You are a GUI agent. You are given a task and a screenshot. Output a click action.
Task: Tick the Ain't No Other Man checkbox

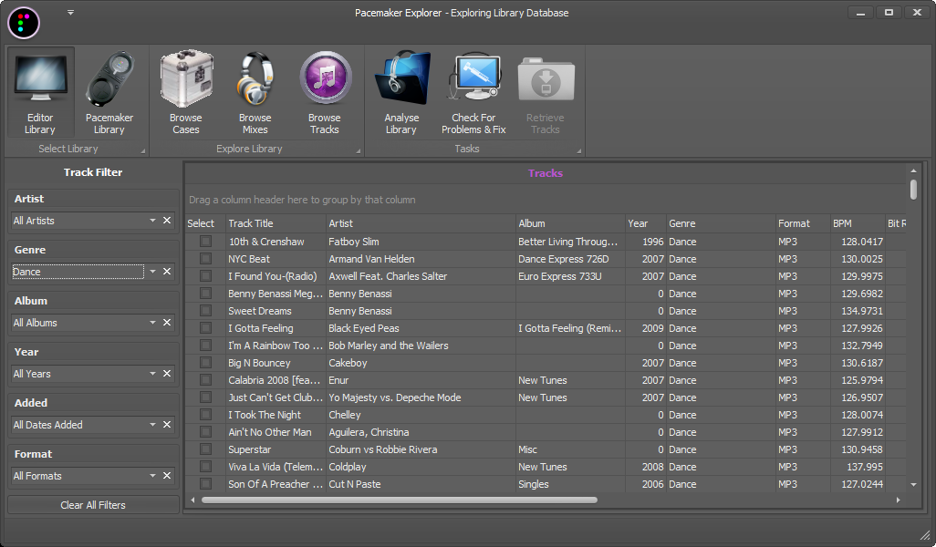(x=206, y=432)
